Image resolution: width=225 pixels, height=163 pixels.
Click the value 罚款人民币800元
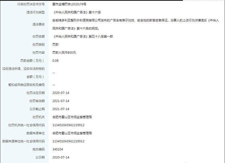pos(64,52)
